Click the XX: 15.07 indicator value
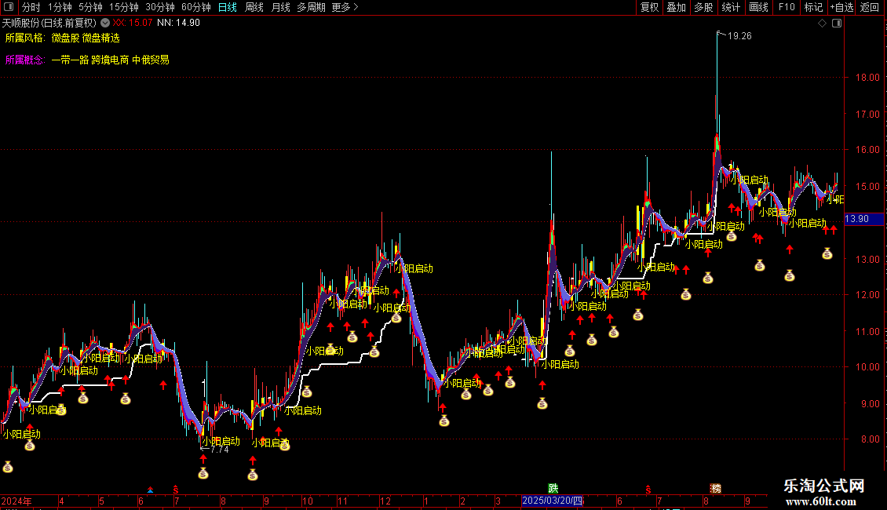 point(133,24)
